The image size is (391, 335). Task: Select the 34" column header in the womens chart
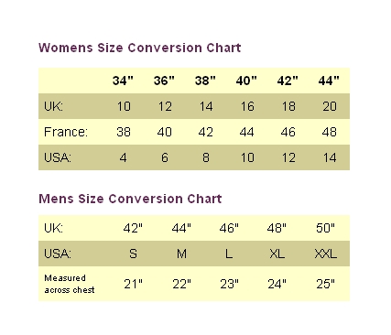[x=123, y=81]
